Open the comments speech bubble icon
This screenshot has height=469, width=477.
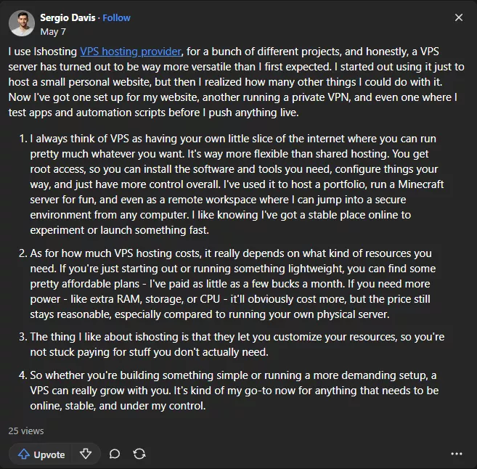[115, 454]
